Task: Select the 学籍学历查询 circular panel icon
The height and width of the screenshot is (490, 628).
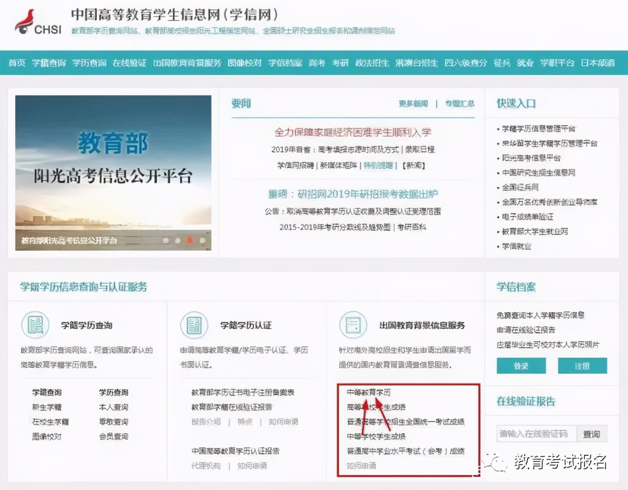Action: pyautogui.click(x=35, y=325)
